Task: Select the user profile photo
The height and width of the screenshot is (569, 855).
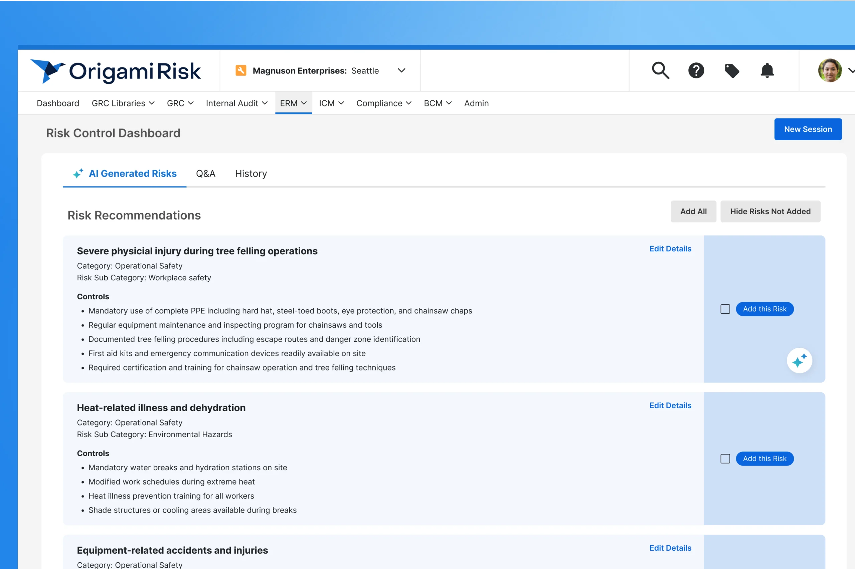Action: [x=830, y=70]
